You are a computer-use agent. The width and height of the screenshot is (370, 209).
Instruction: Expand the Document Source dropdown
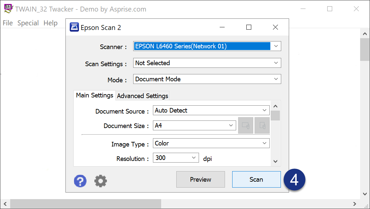[x=264, y=110]
